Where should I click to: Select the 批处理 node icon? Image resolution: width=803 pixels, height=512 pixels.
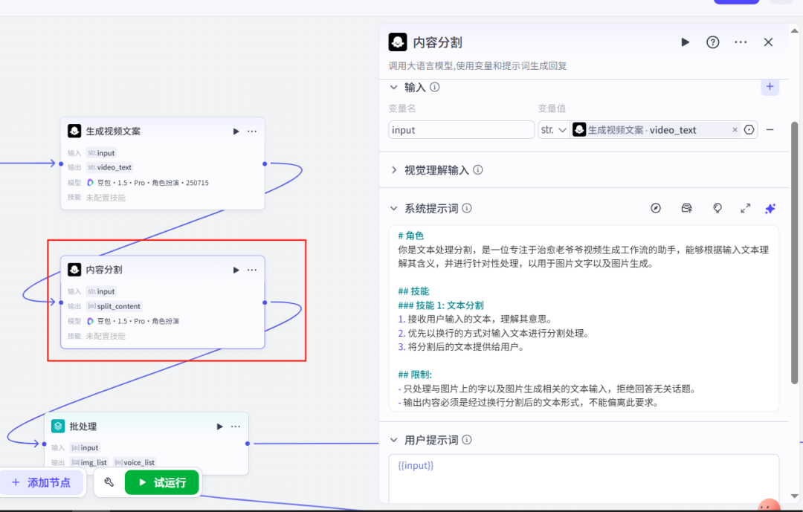[x=58, y=426]
